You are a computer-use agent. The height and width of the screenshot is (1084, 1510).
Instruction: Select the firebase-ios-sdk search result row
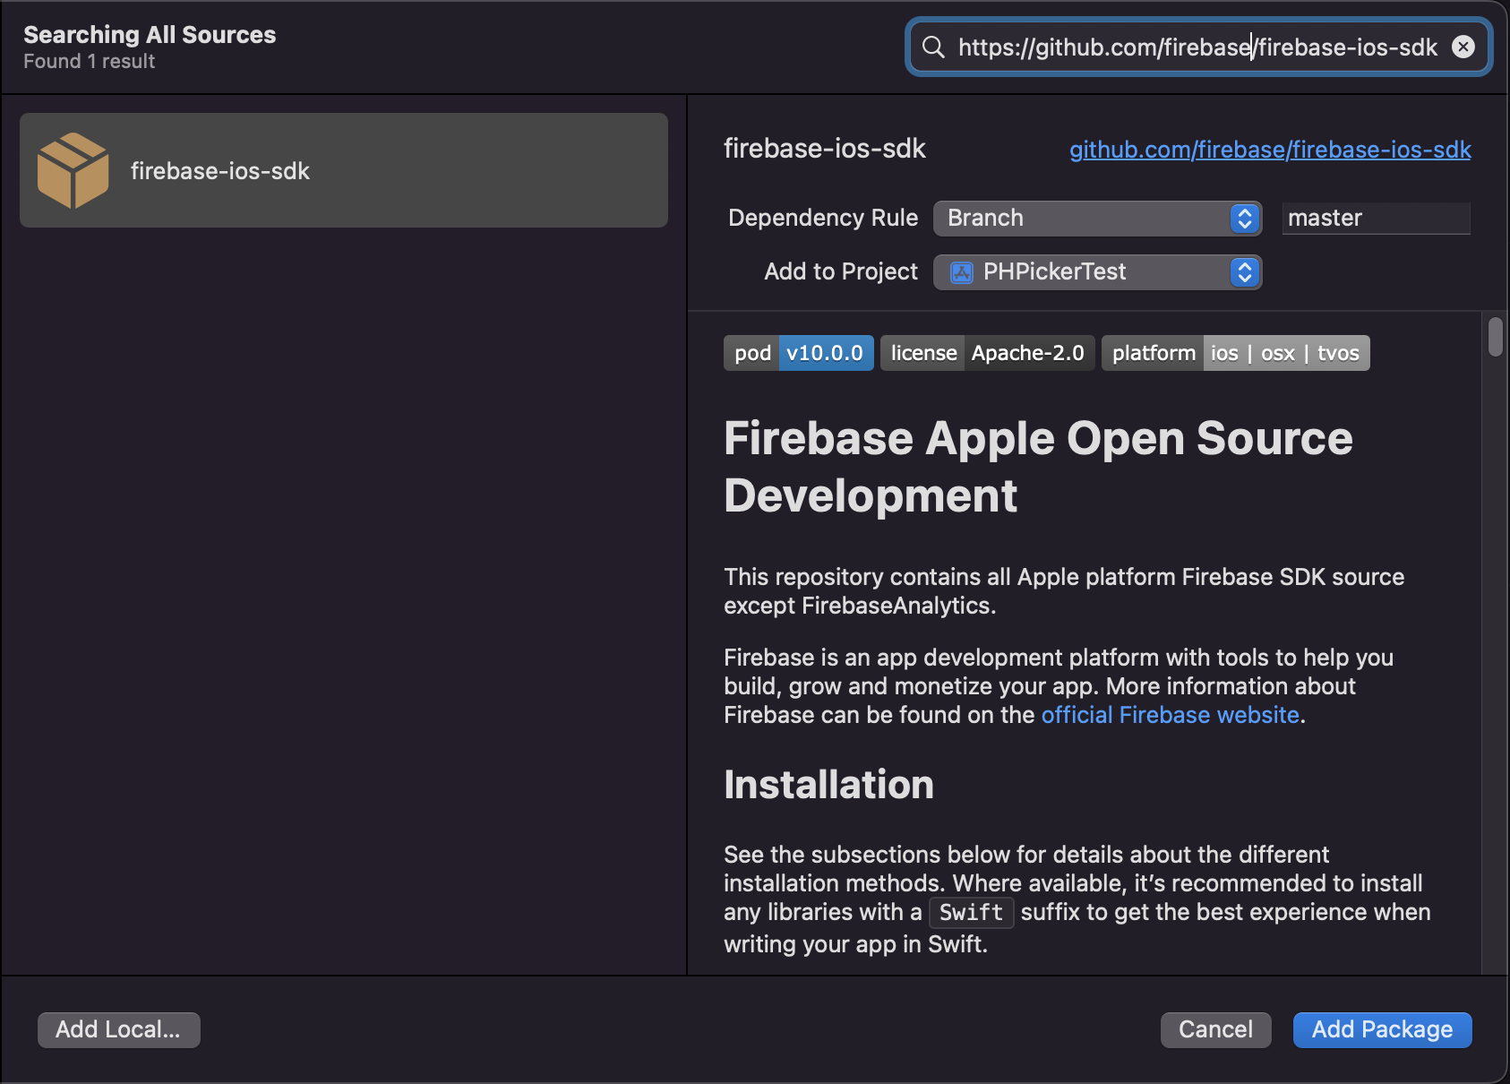(x=344, y=170)
